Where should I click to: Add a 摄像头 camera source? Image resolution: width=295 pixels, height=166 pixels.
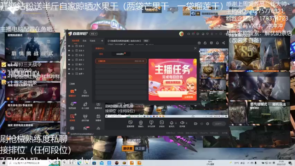(x=141, y=124)
